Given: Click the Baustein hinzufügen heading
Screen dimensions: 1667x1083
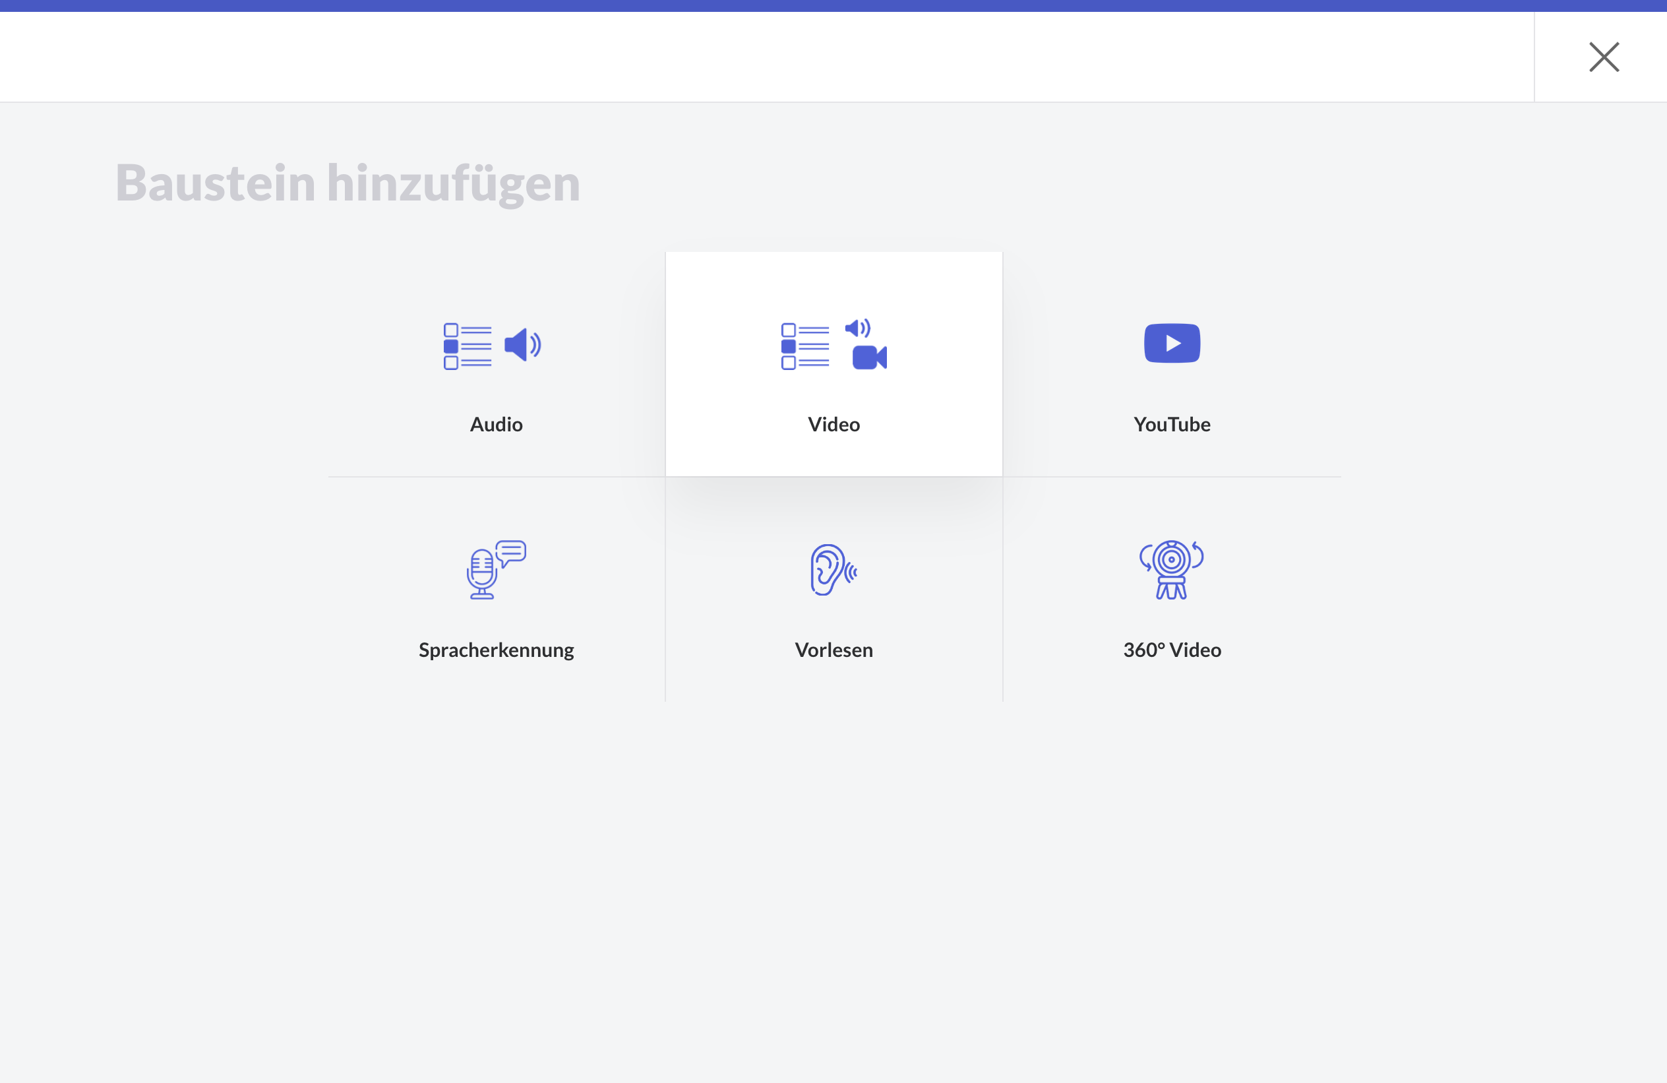Looking at the screenshot, I should tap(348, 183).
